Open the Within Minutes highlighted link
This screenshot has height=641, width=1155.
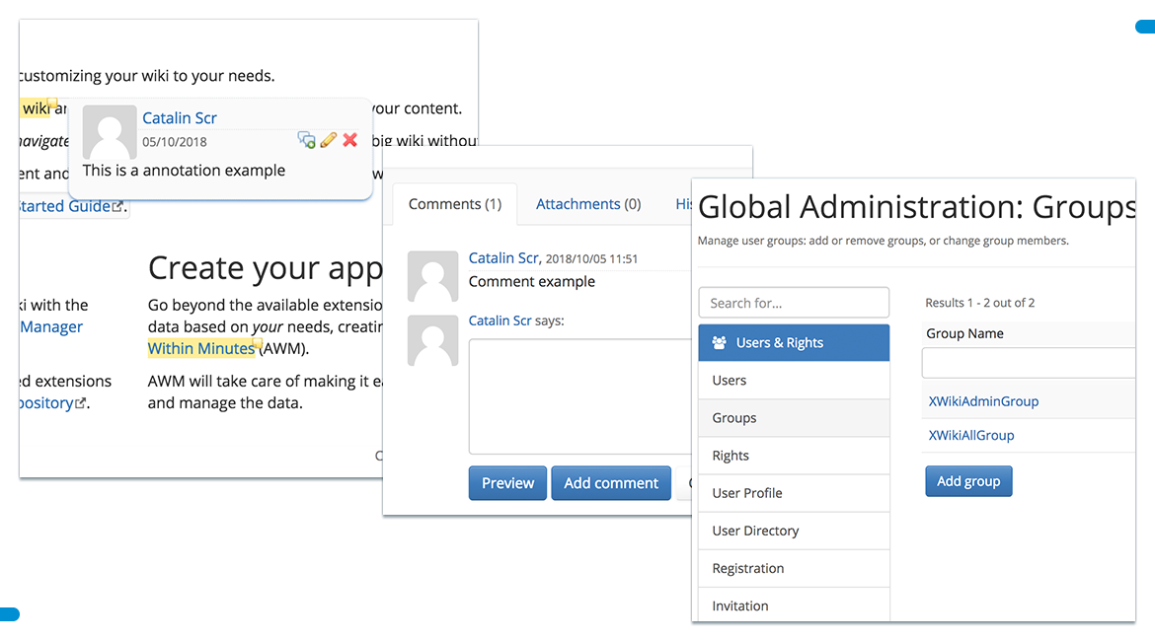(x=201, y=348)
